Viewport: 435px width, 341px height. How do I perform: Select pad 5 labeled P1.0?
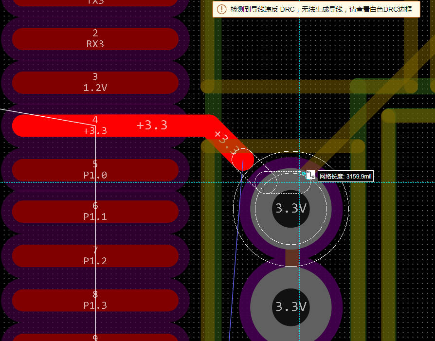pyautogui.click(x=95, y=170)
